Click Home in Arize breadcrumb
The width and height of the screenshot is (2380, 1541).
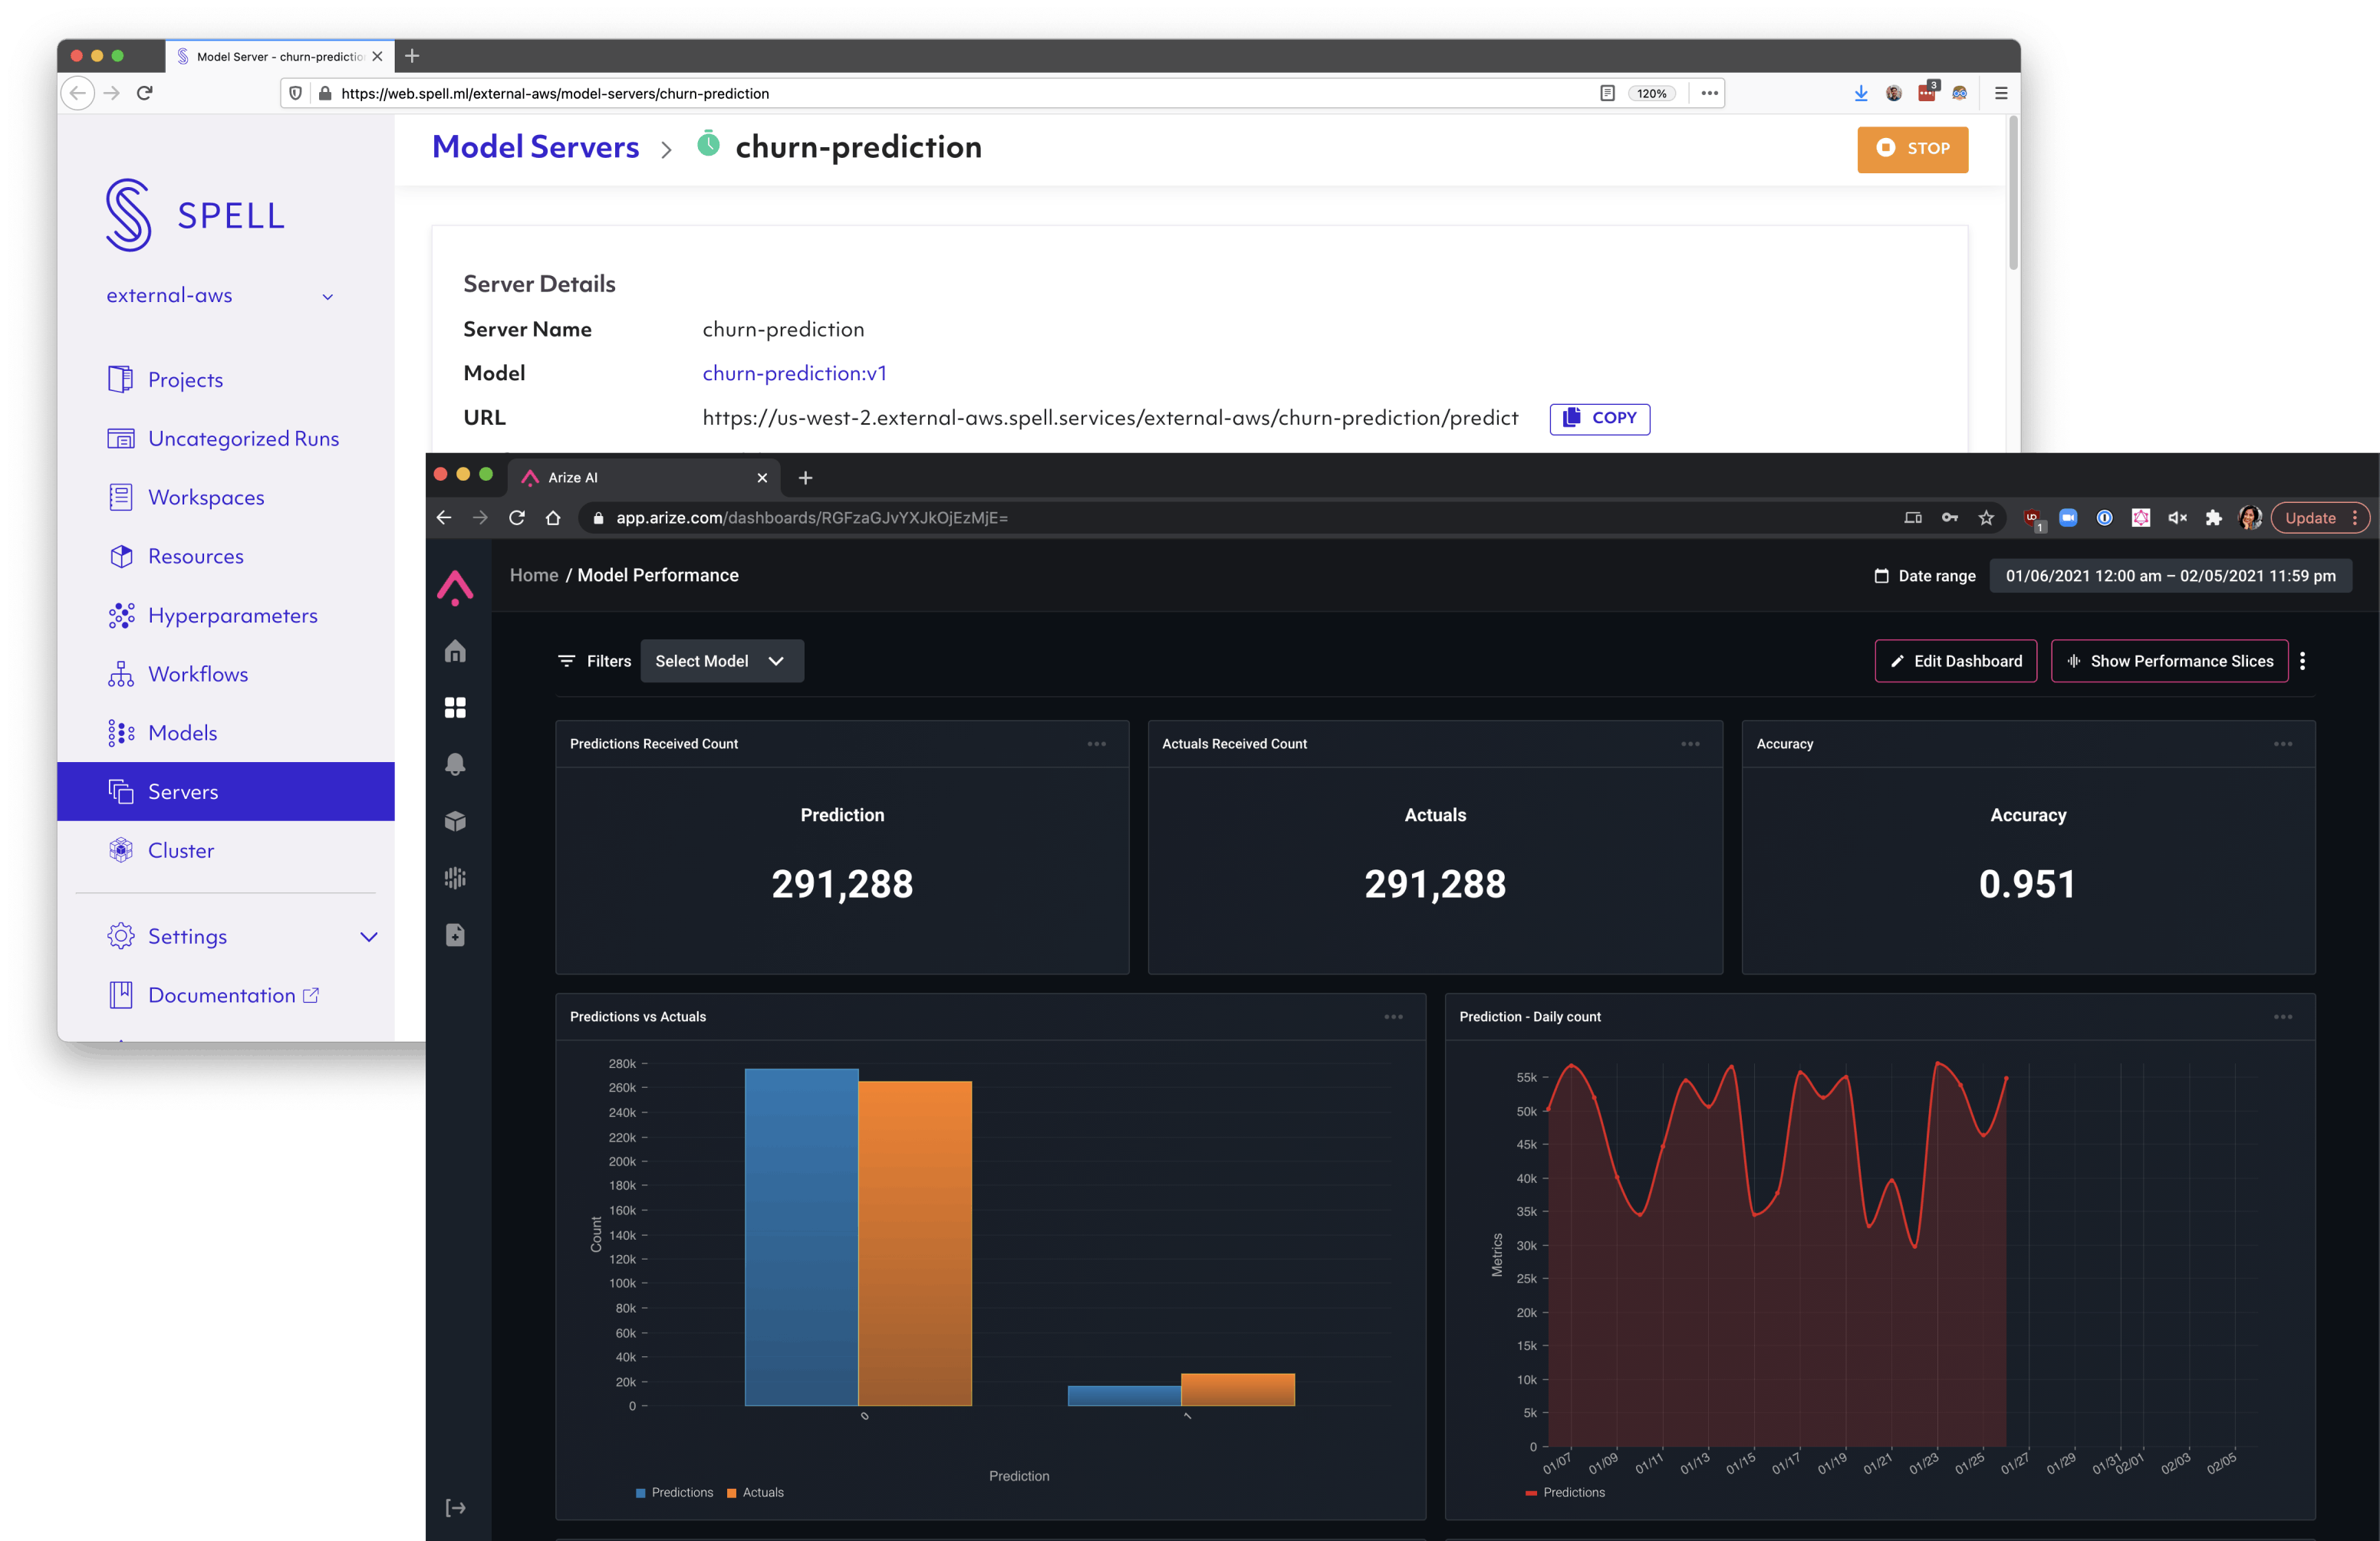[x=534, y=576]
